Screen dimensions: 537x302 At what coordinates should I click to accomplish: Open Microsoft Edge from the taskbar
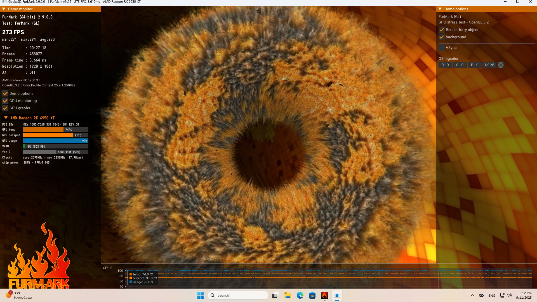[x=300, y=295]
